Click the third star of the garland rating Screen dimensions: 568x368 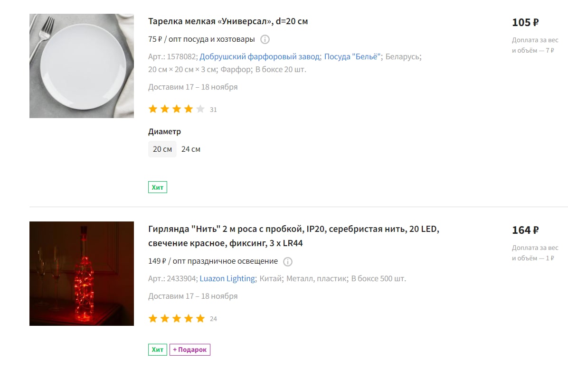[176, 318]
